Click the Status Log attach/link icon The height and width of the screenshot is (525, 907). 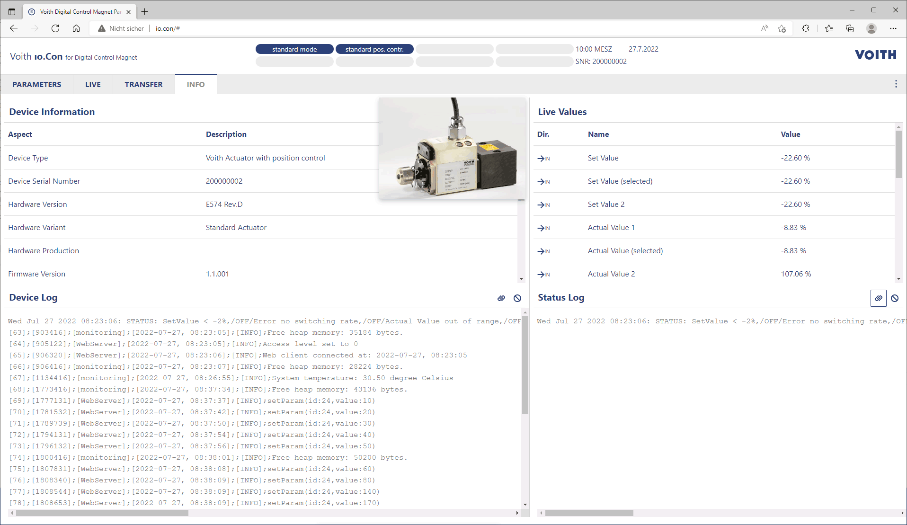pyautogui.click(x=878, y=298)
